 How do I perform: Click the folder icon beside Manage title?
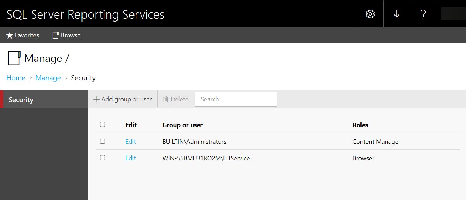(x=14, y=58)
